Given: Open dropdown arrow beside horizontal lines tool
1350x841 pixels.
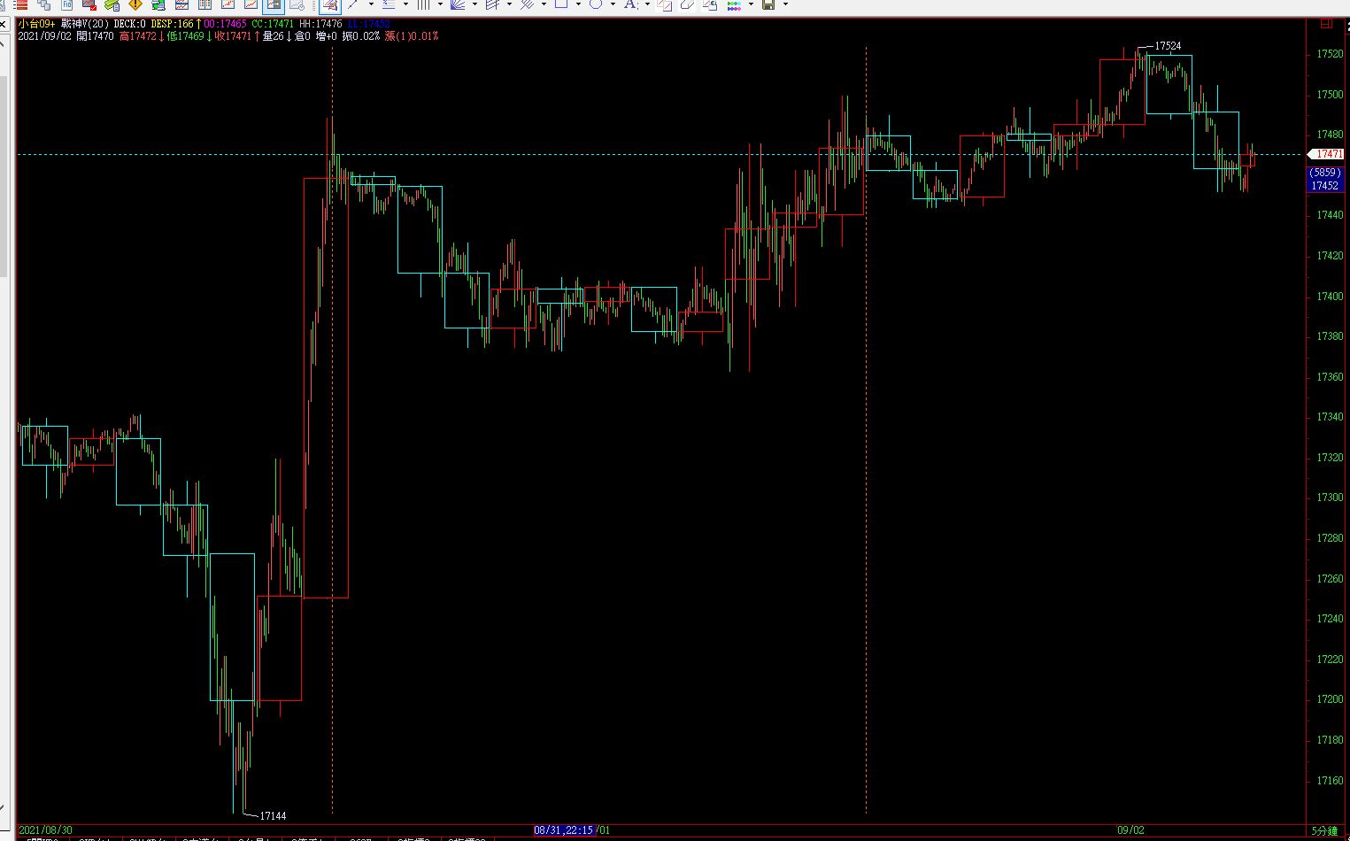Looking at the screenshot, I should (406, 4).
